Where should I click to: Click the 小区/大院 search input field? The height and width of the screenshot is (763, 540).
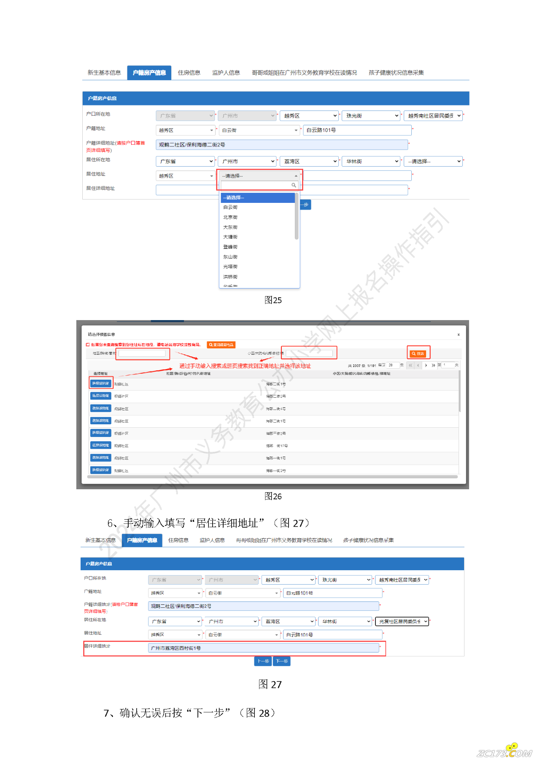click(x=309, y=353)
